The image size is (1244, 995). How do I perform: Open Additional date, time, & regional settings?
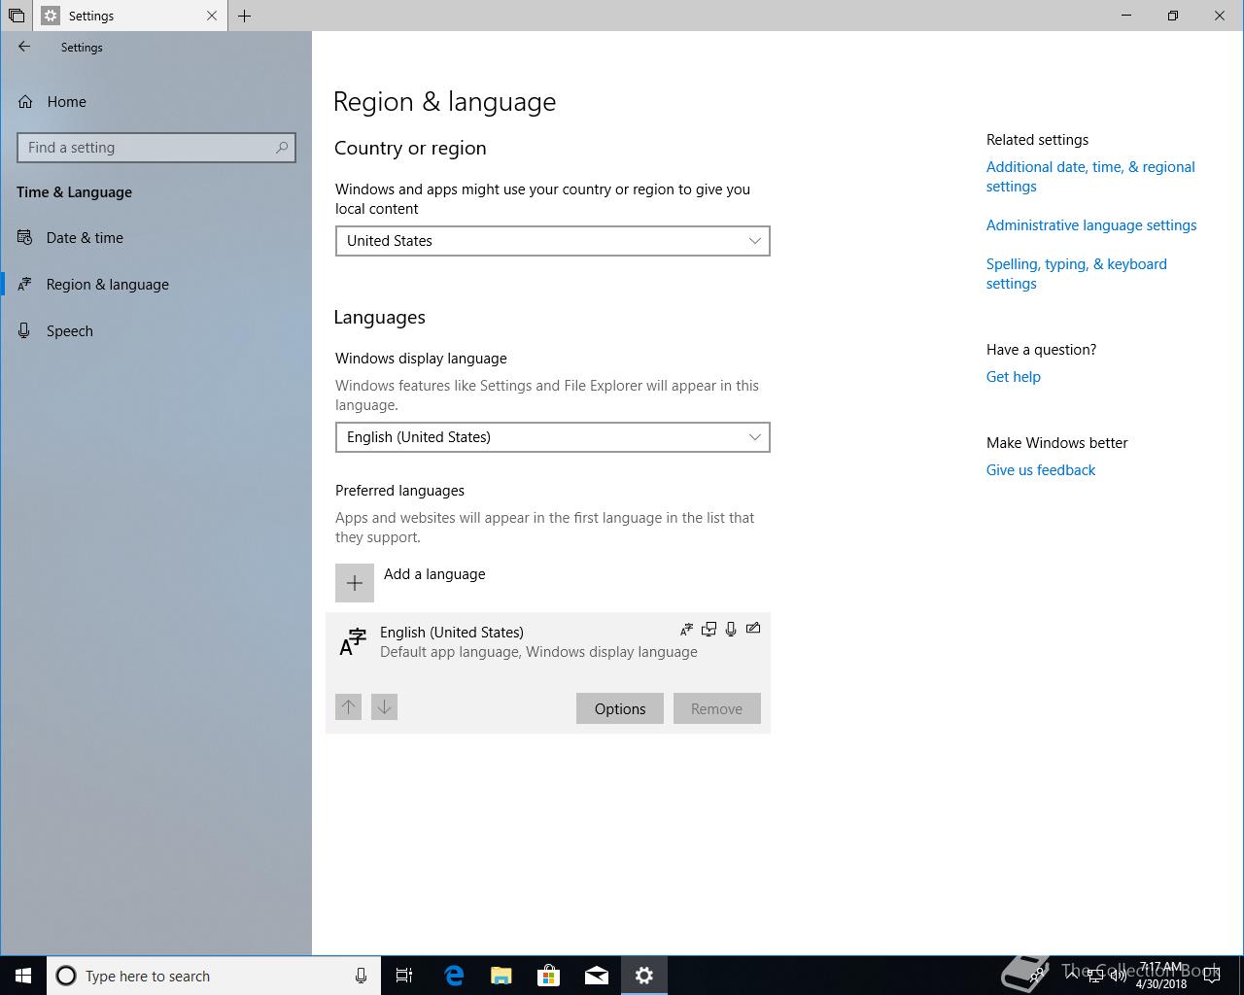1090,177
